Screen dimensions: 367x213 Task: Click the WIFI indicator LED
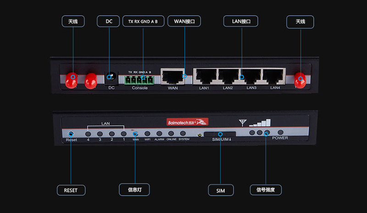[147, 134]
